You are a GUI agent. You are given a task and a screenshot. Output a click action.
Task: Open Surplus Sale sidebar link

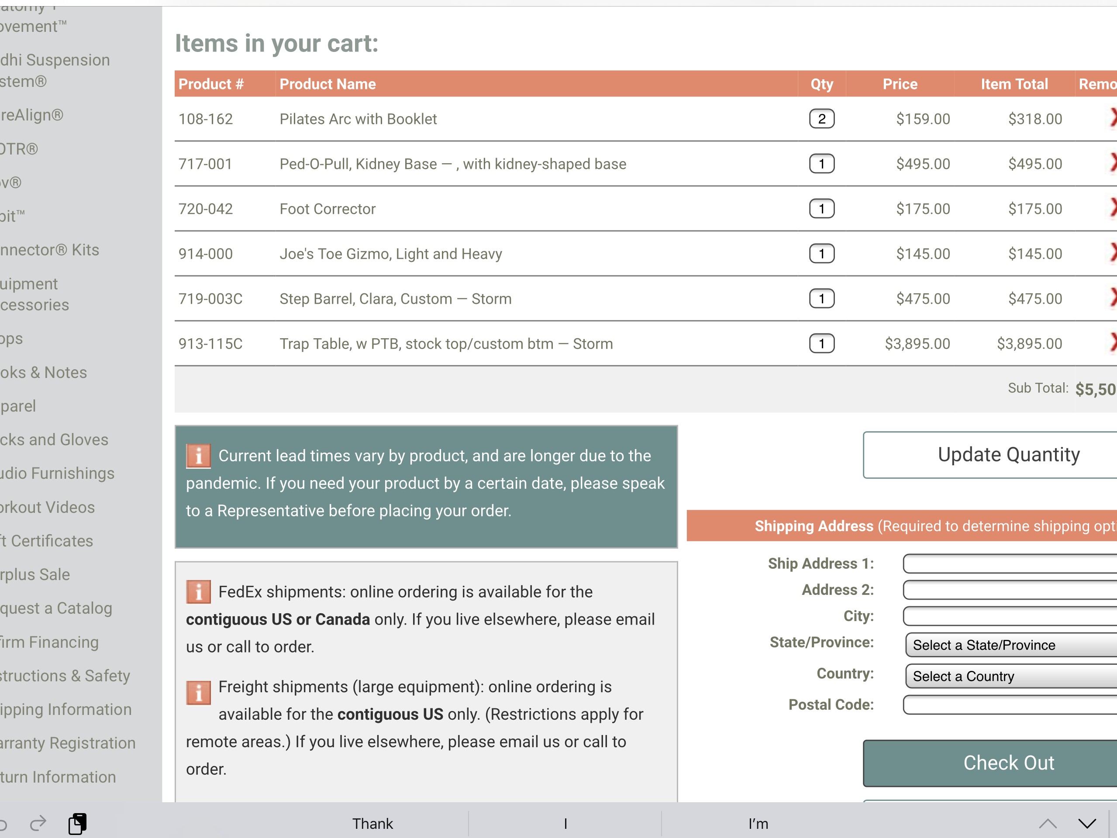35,574
